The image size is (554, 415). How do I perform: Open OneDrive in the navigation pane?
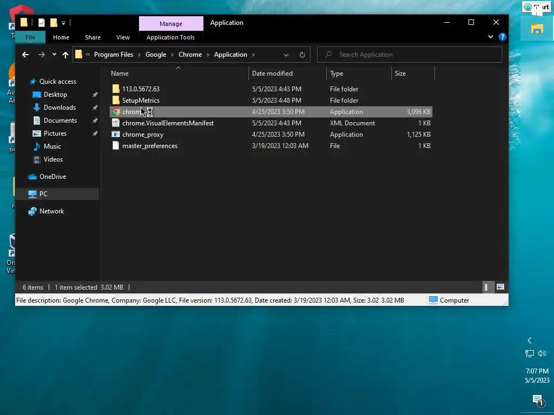(52, 177)
